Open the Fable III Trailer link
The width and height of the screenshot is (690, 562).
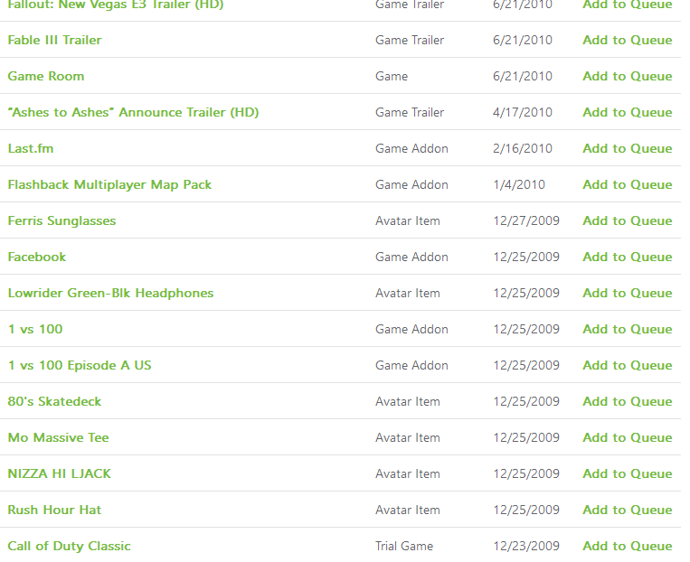54,40
